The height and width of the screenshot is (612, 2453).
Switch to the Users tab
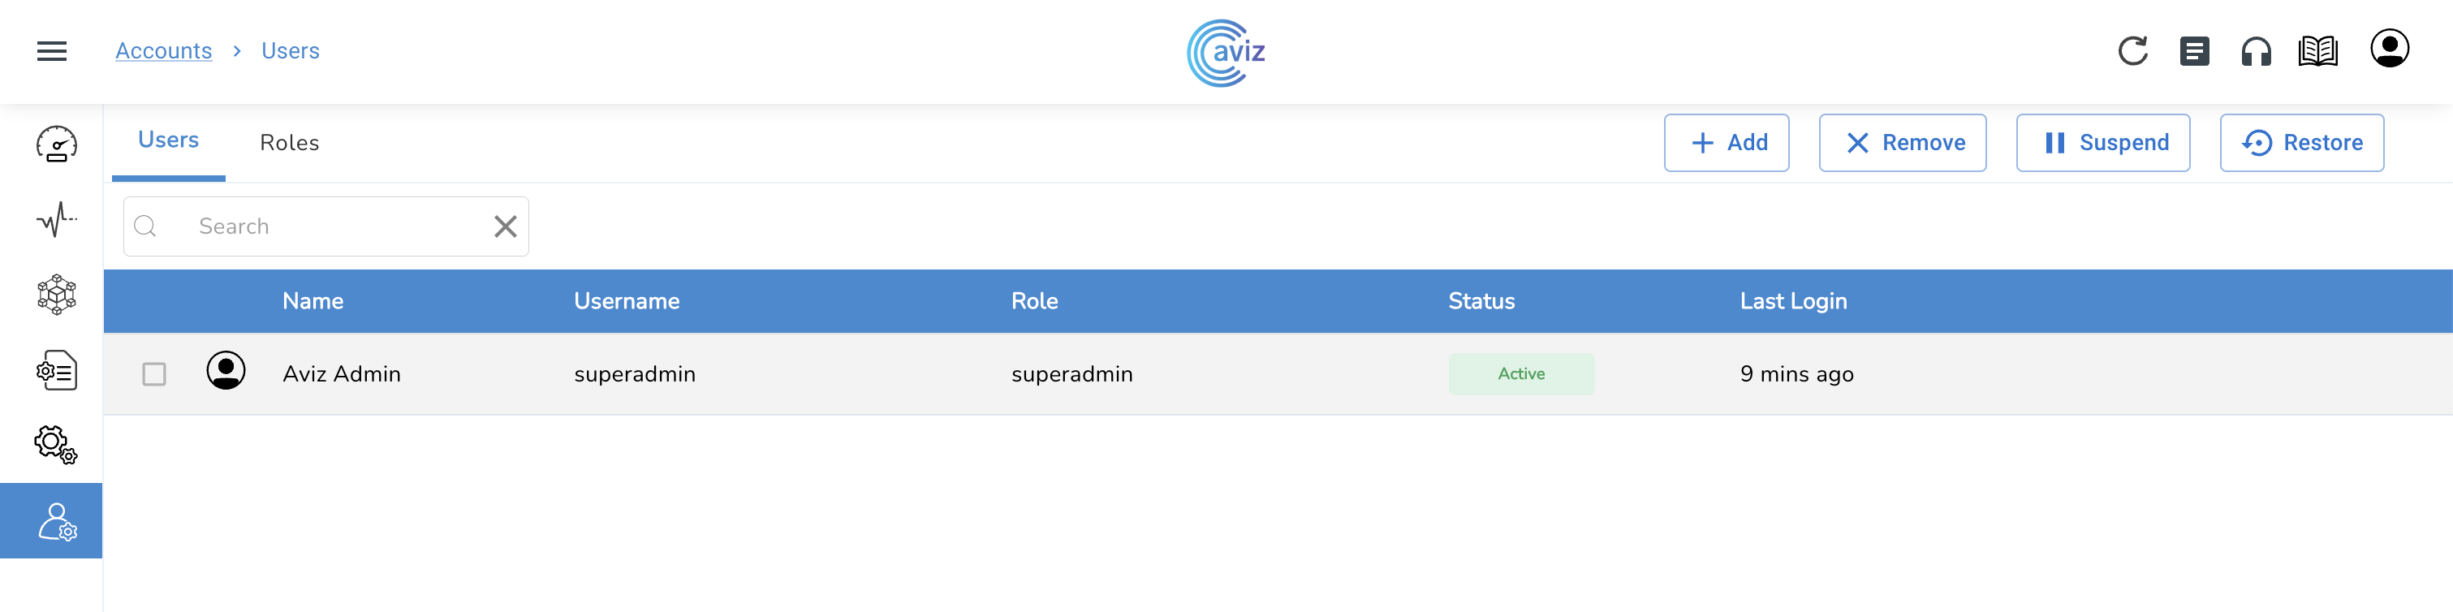pos(169,141)
